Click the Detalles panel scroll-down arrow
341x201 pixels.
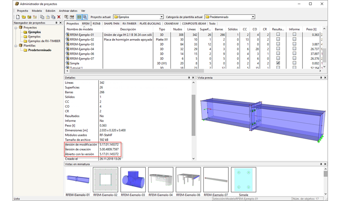click(x=193, y=158)
